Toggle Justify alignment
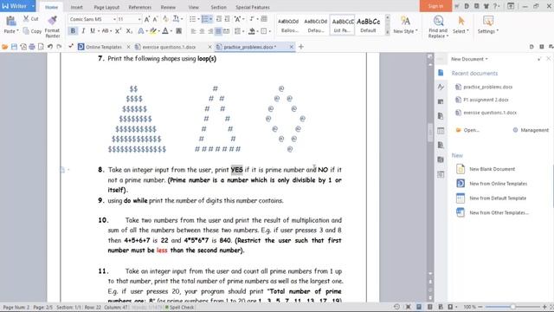 [x=218, y=31]
